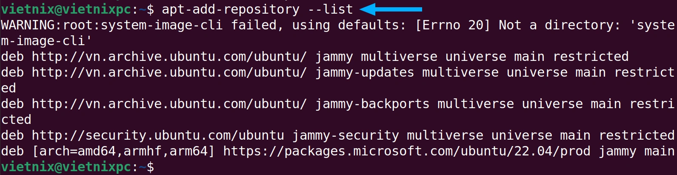Viewport: 677px width, 175px height.
Task: Click 'multiverse' on the first deb line
Action: pos(399,57)
